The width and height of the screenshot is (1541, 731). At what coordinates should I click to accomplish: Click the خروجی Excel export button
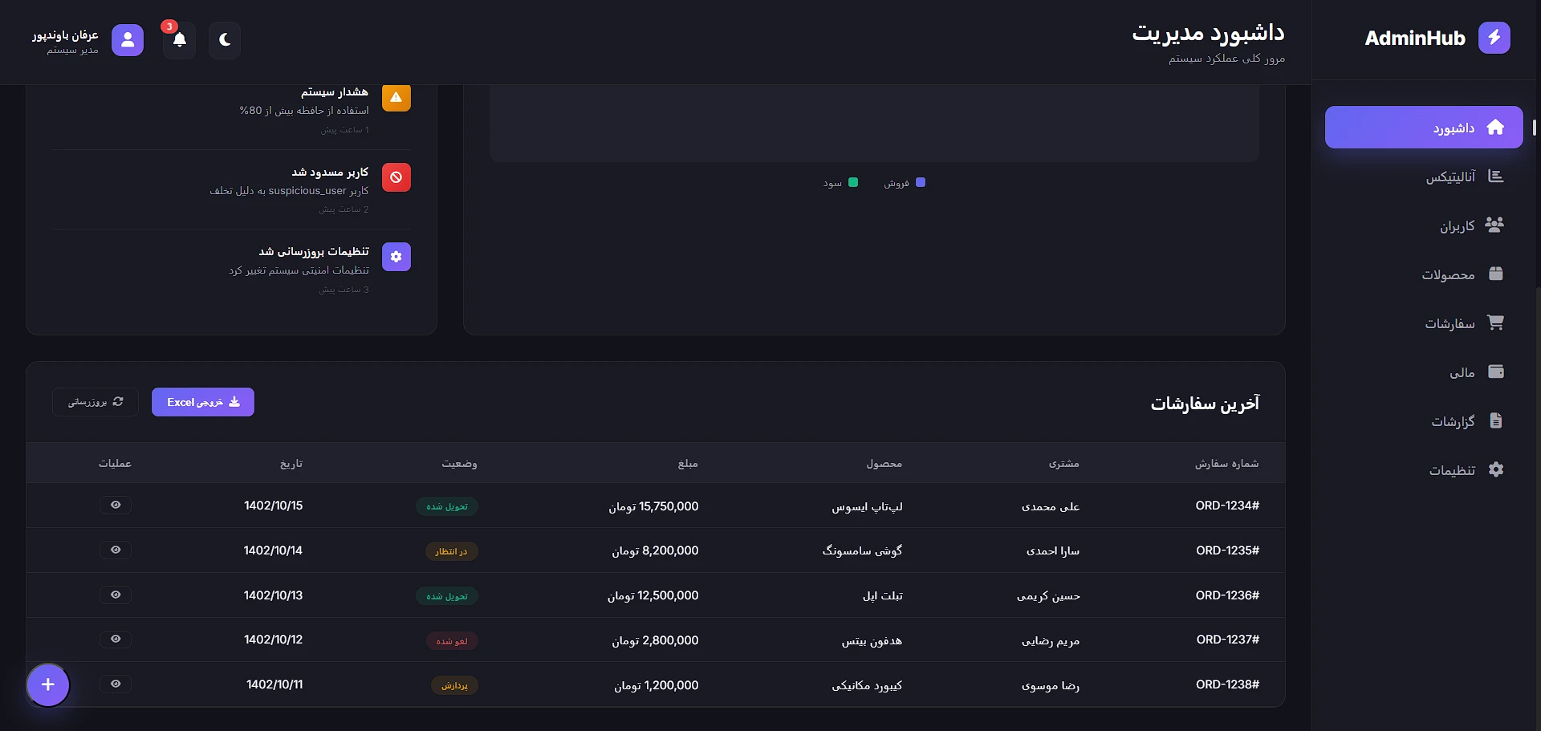pyautogui.click(x=203, y=402)
